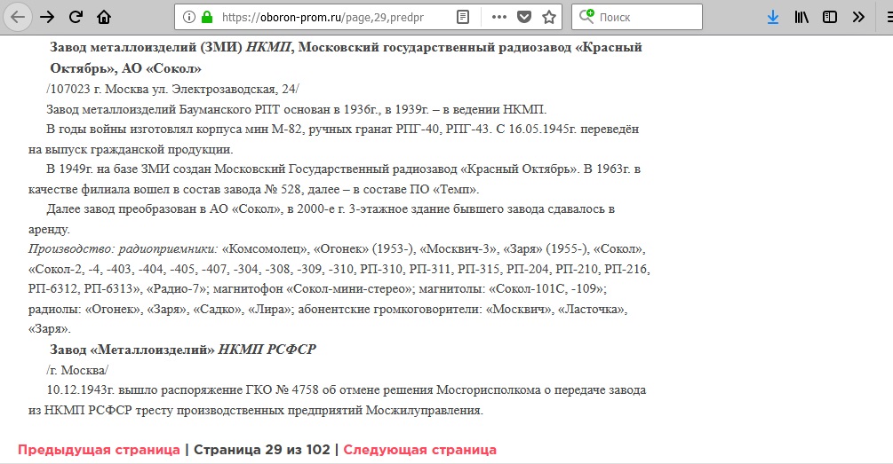
Task: Go to the Home page icon
Action: 104,17
